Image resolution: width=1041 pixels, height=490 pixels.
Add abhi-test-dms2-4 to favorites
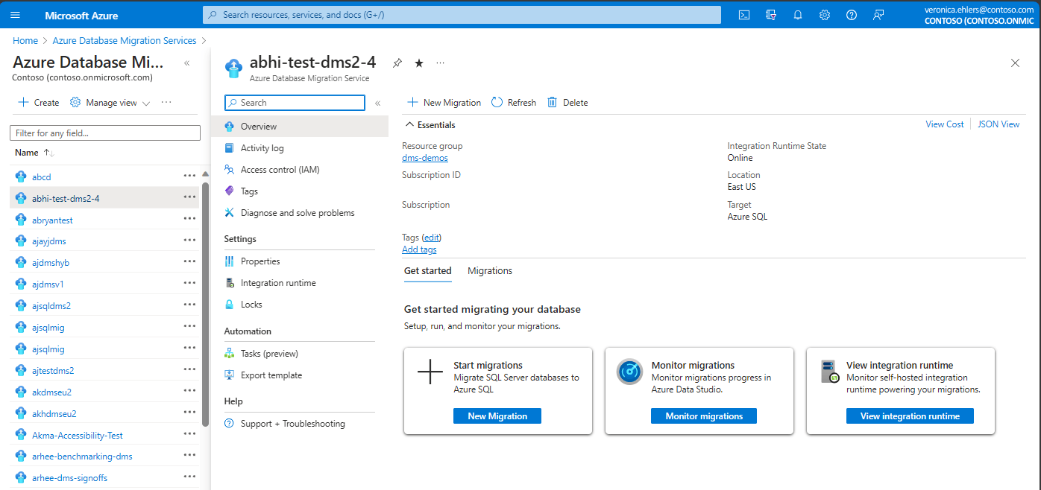[418, 63]
